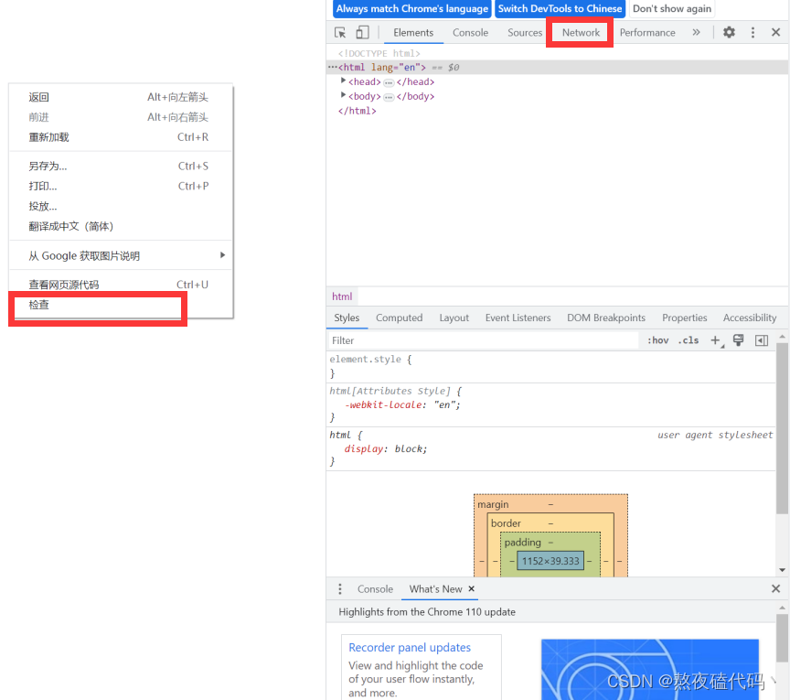The image size is (790, 700).
Task: Choose 另存为... in context menu
Action: pos(121,167)
